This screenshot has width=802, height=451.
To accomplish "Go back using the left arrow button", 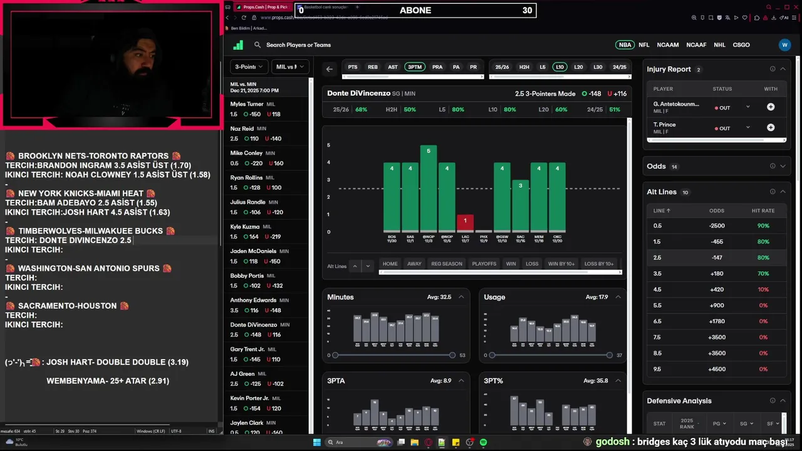I will click(x=330, y=69).
